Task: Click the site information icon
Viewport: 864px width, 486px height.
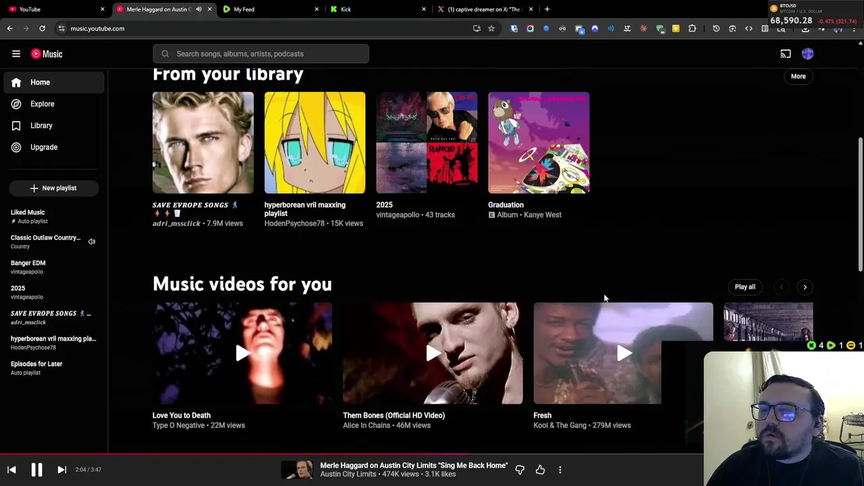Action: click(61, 28)
